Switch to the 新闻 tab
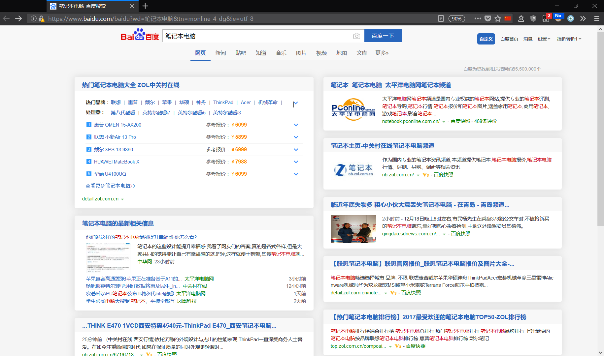The height and width of the screenshot is (356, 604). point(220,53)
